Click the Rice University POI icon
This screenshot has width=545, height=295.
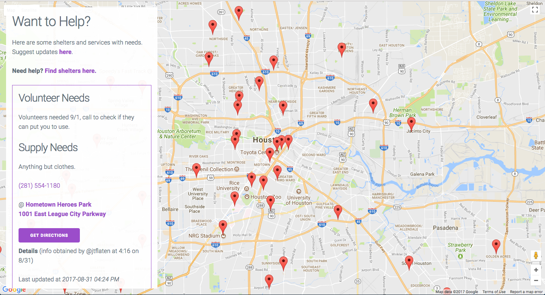[x=246, y=188]
